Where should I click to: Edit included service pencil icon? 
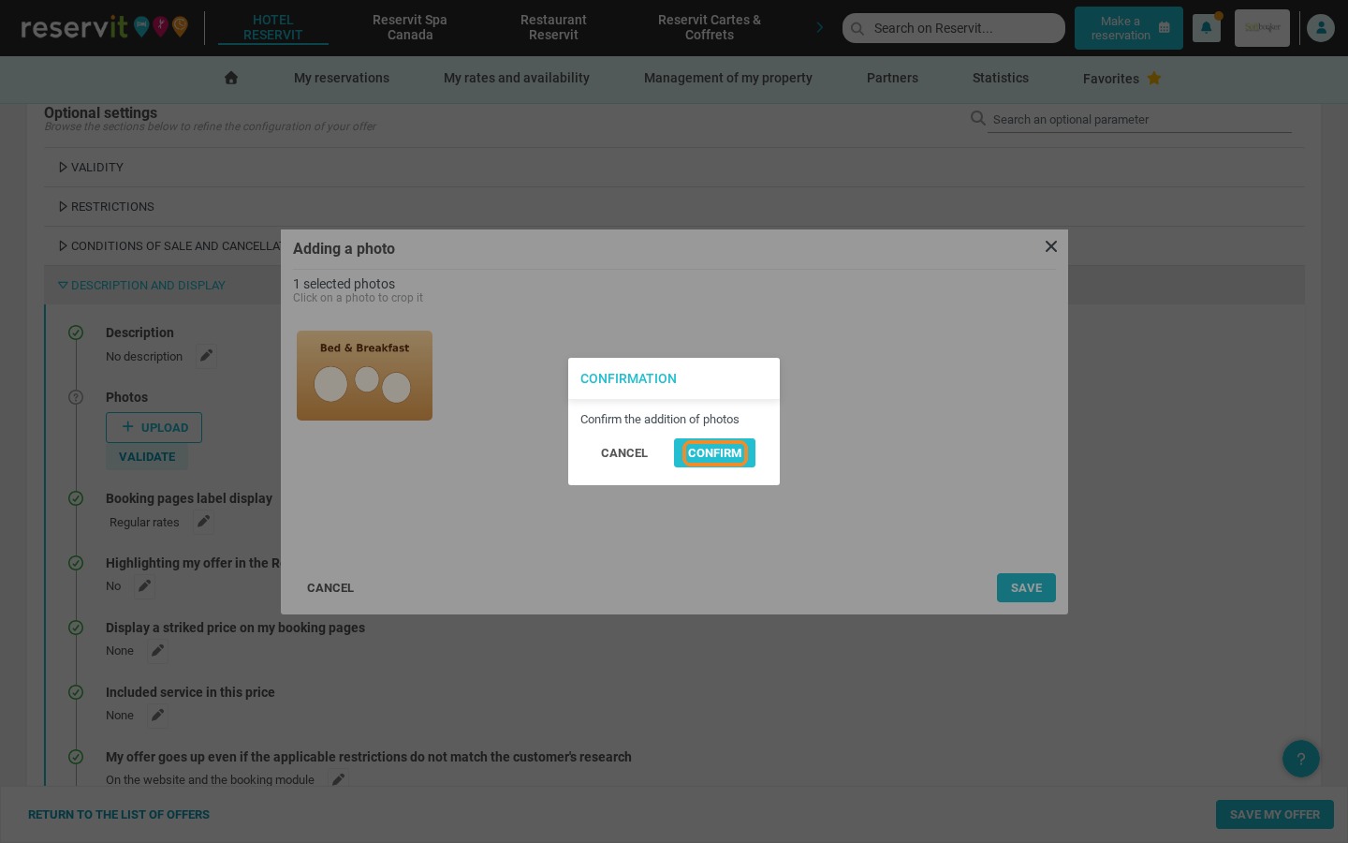[x=157, y=715]
